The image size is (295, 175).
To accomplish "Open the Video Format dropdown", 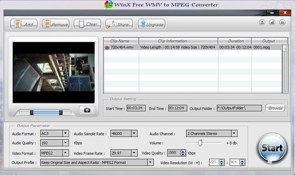I will pos(65,153).
